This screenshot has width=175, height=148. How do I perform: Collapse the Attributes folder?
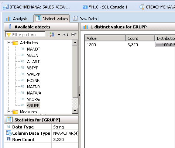pos(8,43)
